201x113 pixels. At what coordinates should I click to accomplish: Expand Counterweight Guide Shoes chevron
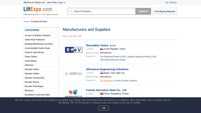click(x=58, y=48)
